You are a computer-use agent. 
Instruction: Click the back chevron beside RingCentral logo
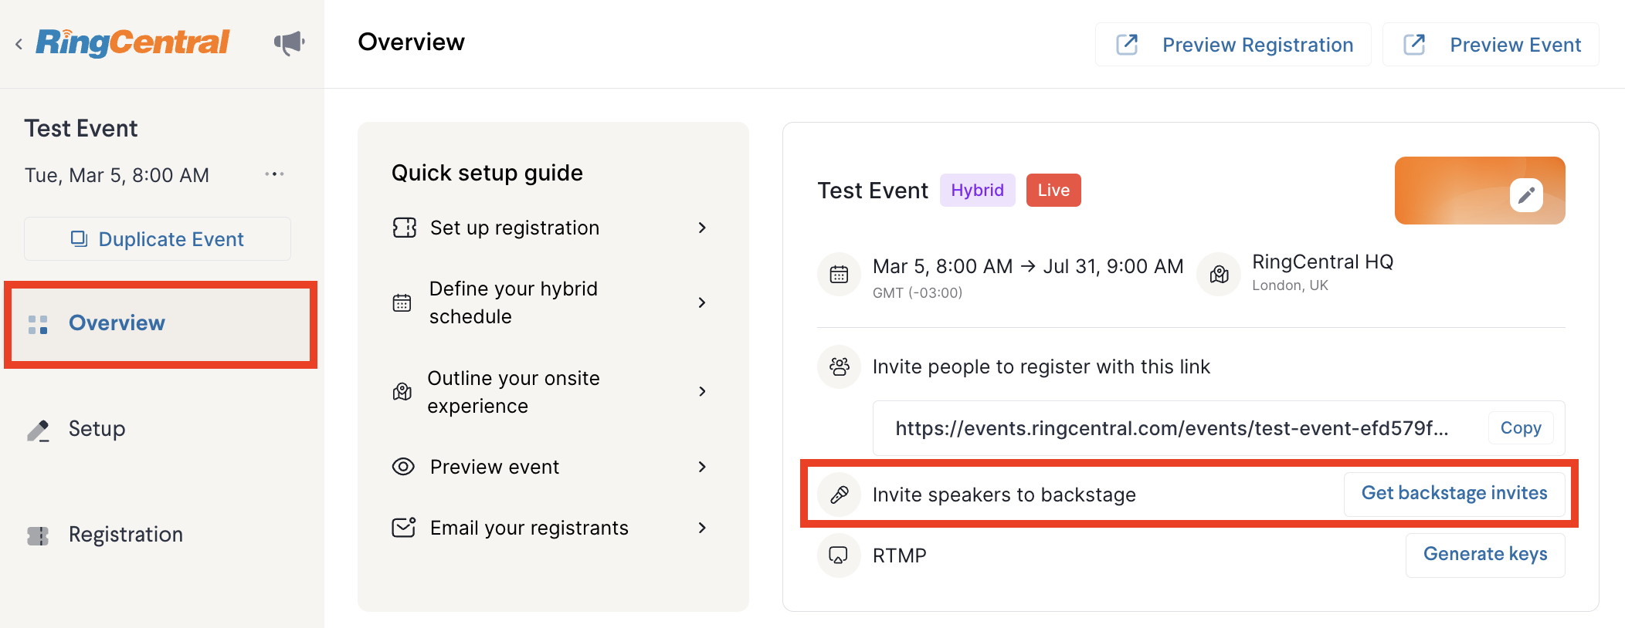point(19,44)
